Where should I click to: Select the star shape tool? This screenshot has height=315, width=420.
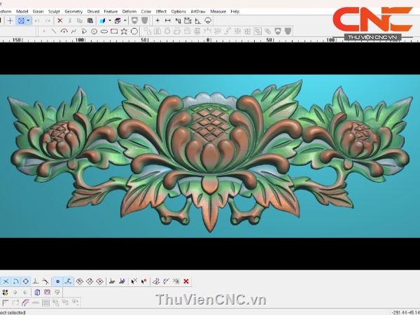[x=124, y=31]
